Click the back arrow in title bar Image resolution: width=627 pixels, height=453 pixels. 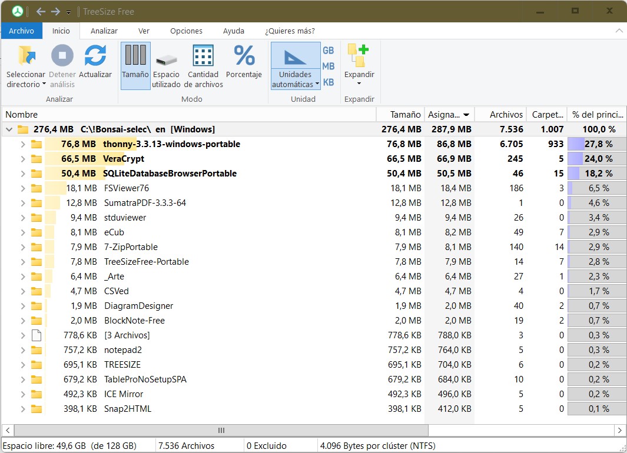coord(41,11)
